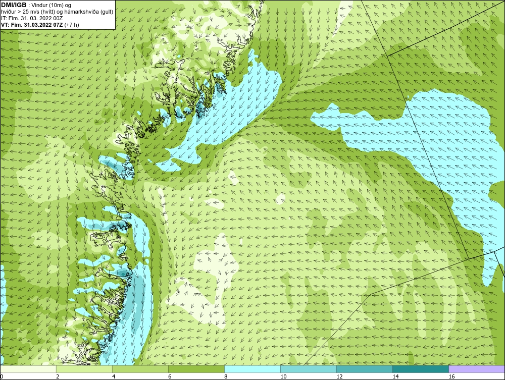Viewport: 505px width, 380px height.
Task: Click the DMI/IGB title text
Action: click(x=14, y=5)
